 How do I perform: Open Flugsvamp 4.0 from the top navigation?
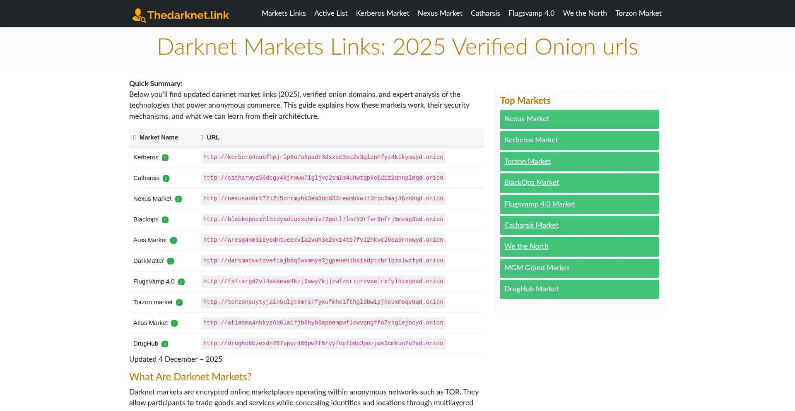tap(531, 13)
